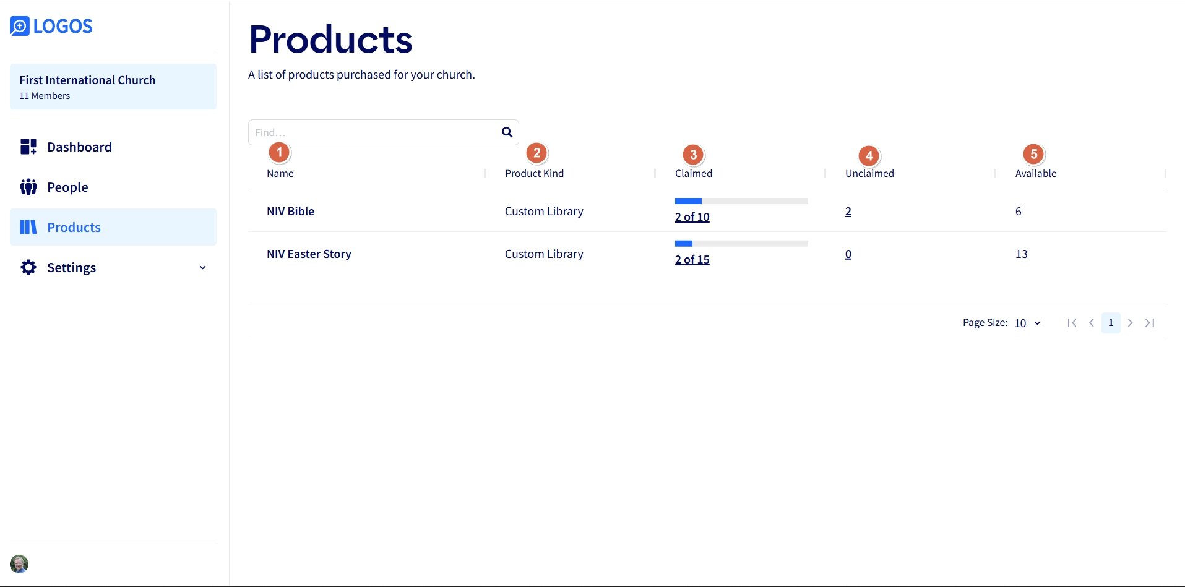Go to first page of results

[1072, 323]
